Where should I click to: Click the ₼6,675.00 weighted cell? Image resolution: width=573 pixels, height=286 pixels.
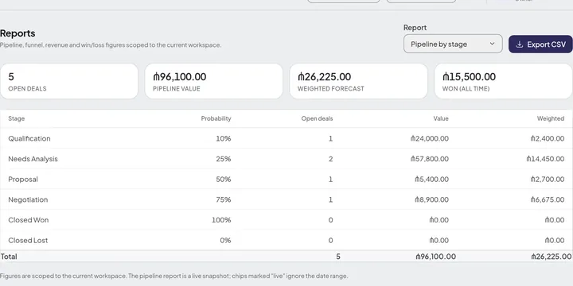[547, 199]
